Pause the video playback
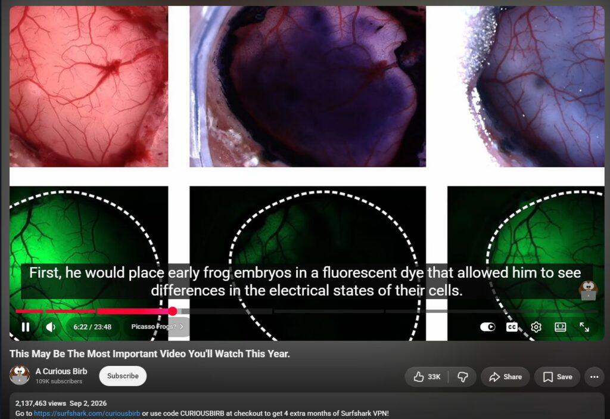 [x=26, y=327]
